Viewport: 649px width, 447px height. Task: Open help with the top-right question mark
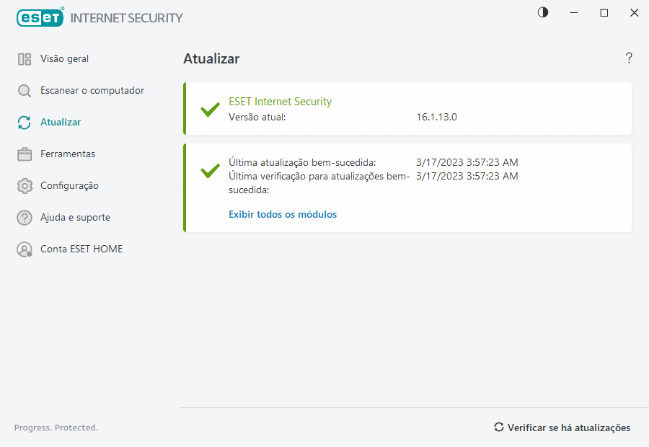click(x=629, y=58)
